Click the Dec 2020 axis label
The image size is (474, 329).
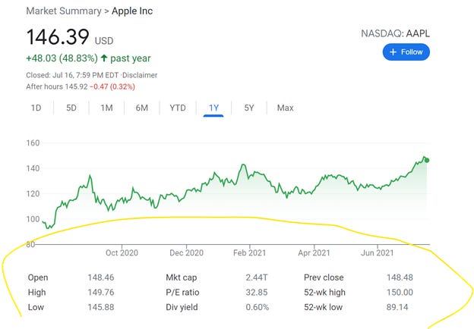click(186, 252)
